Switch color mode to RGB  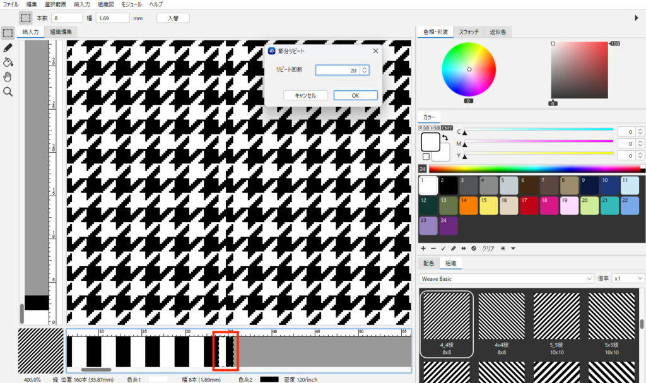[x=424, y=128]
